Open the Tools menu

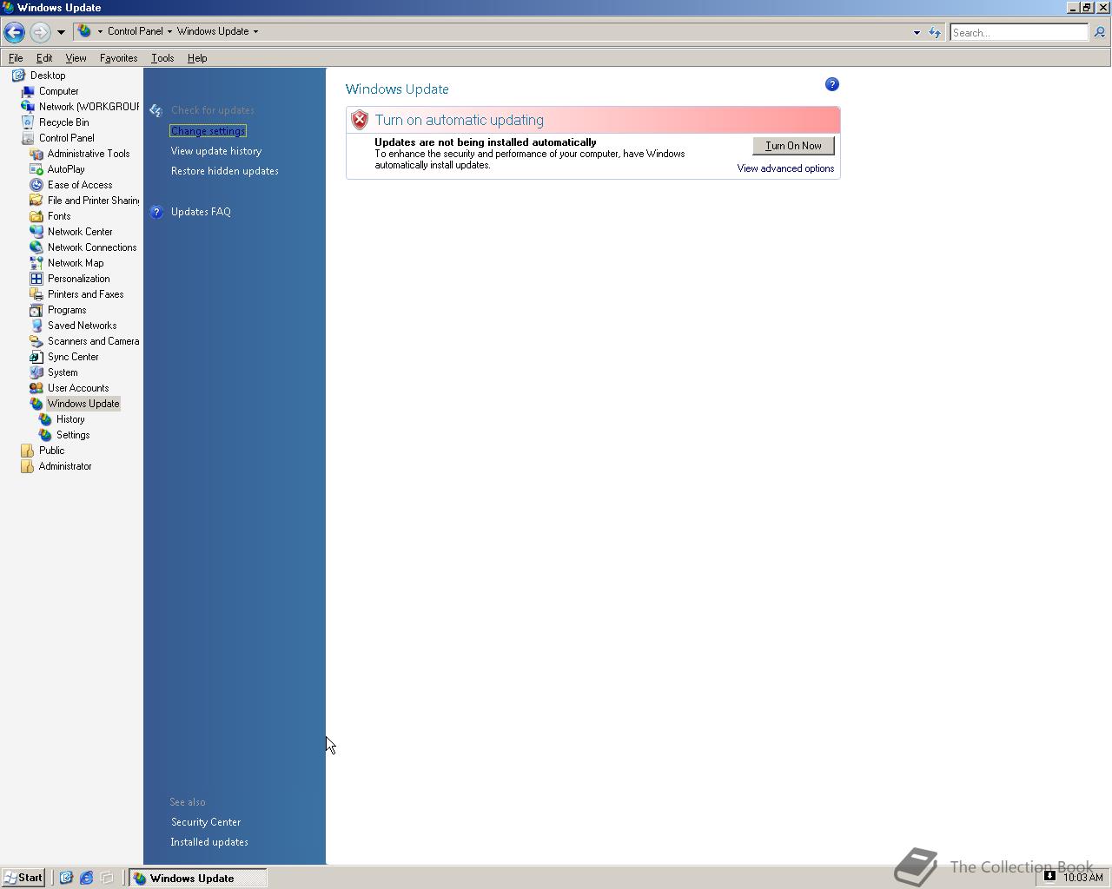[x=162, y=58]
